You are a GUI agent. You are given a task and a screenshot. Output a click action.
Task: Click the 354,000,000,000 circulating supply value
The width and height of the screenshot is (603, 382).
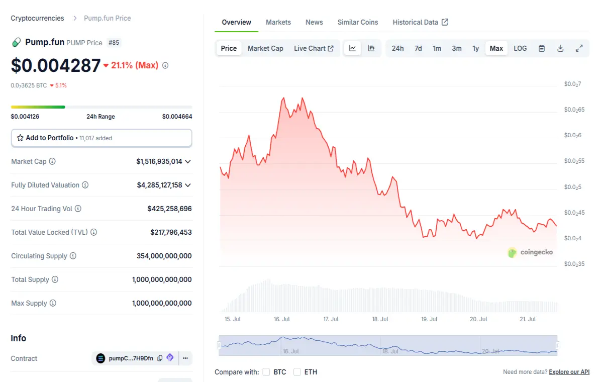(164, 256)
